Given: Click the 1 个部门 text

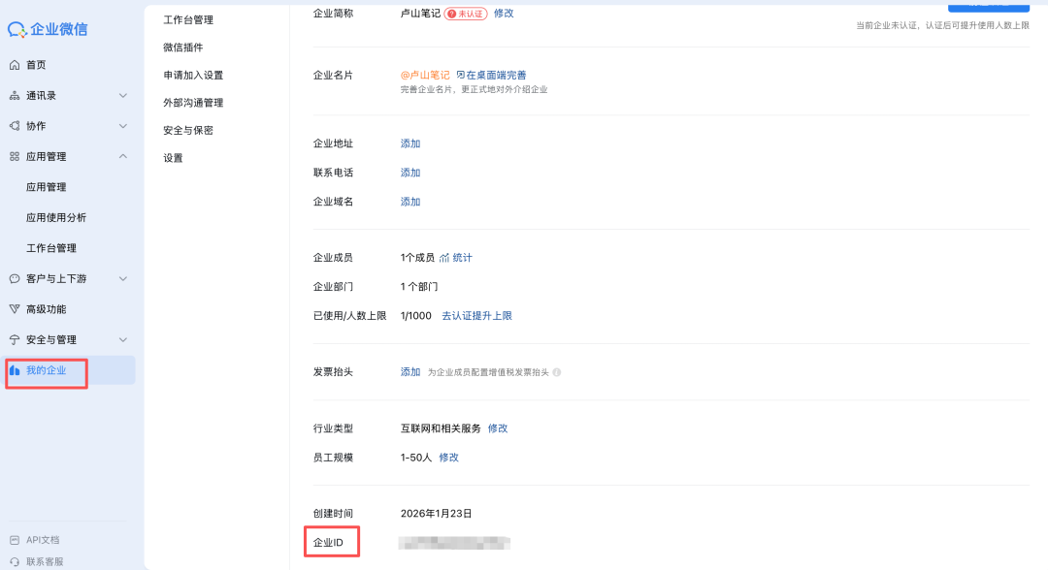Looking at the screenshot, I should (x=419, y=287).
